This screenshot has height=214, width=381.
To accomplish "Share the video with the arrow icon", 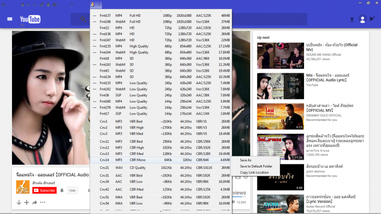I will [35, 202].
